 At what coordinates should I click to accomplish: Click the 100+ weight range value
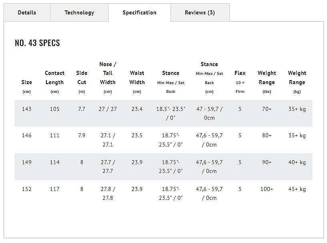[x=267, y=189]
